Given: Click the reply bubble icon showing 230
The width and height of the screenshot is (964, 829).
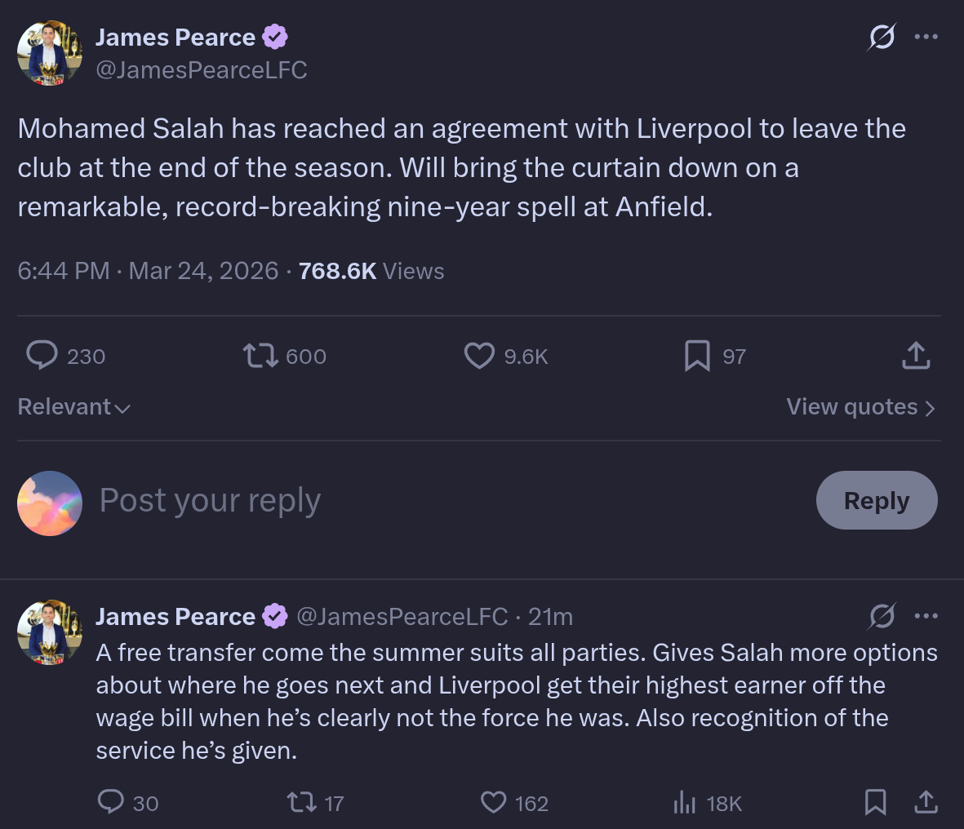Looking at the screenshot, I should point(42,356).
